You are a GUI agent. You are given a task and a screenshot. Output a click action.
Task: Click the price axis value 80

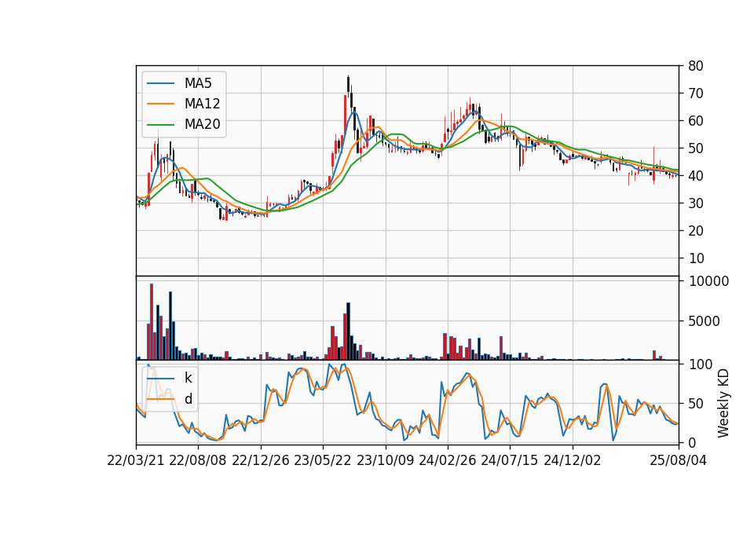click(x=696, y=66)
